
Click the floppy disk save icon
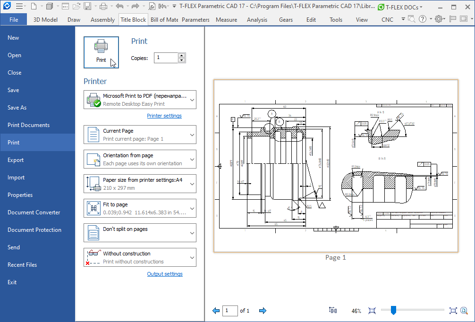pyautogui.click(x=87, y=6)
